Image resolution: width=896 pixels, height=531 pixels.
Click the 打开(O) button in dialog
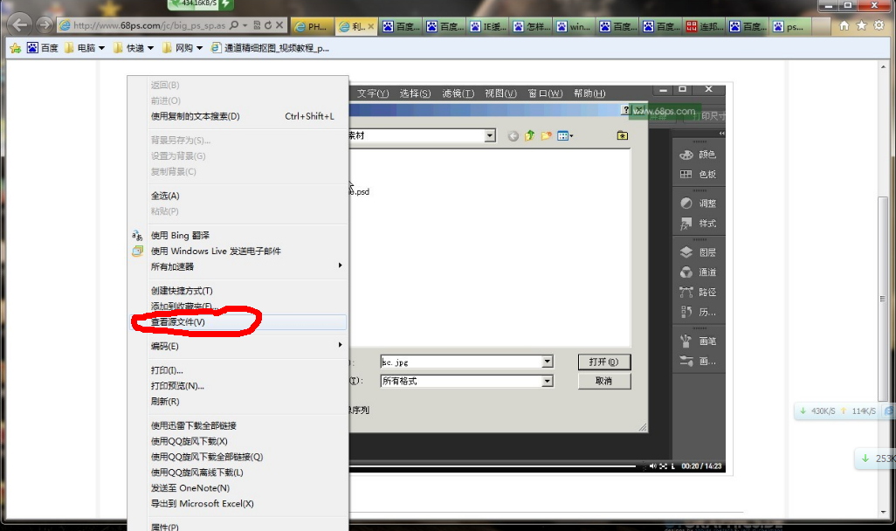[604, 362]
